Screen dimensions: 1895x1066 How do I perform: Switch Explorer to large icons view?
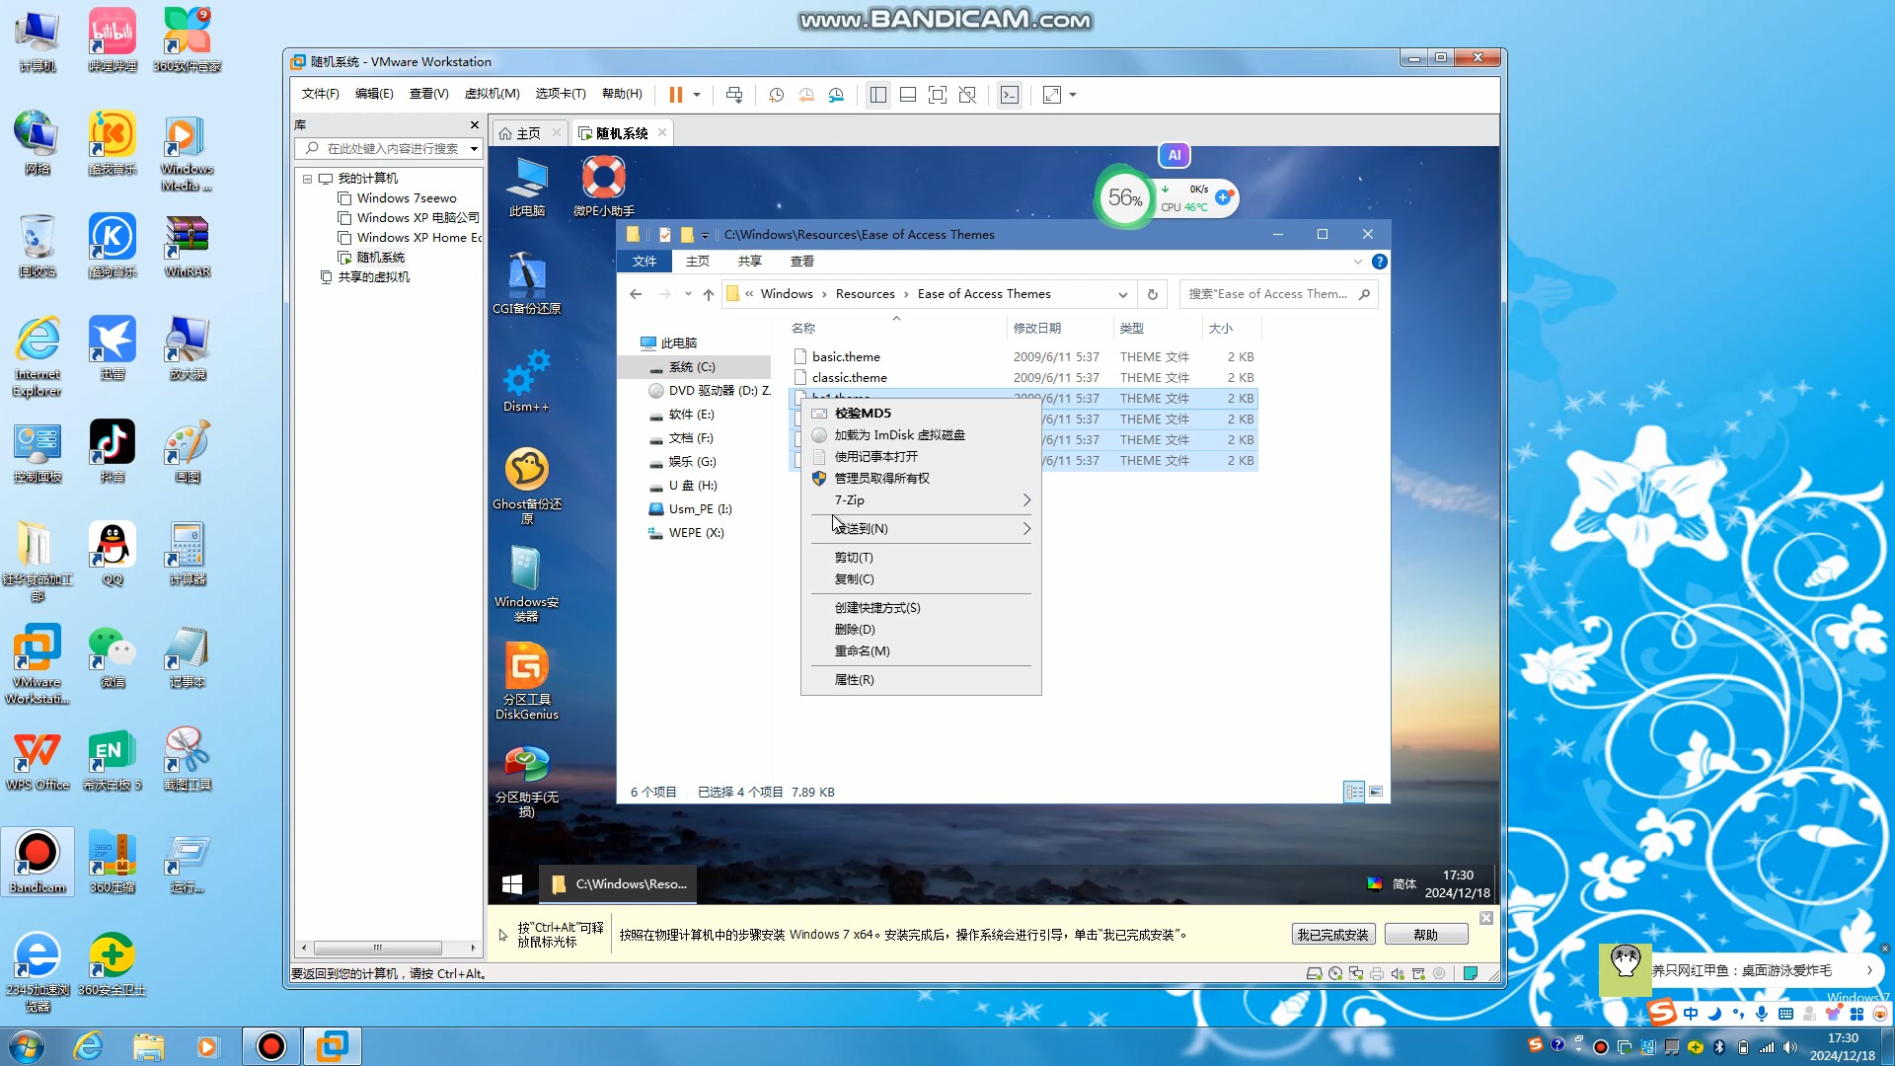(x=1376, y=792)
